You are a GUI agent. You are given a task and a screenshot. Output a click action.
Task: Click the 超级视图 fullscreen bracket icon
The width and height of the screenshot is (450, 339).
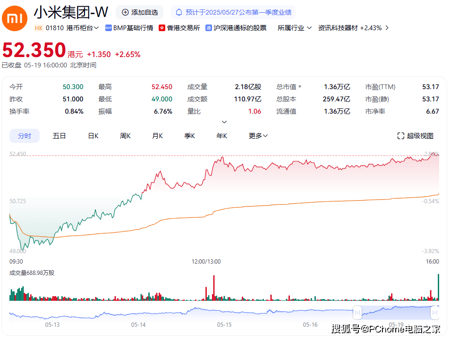point(400,136)
